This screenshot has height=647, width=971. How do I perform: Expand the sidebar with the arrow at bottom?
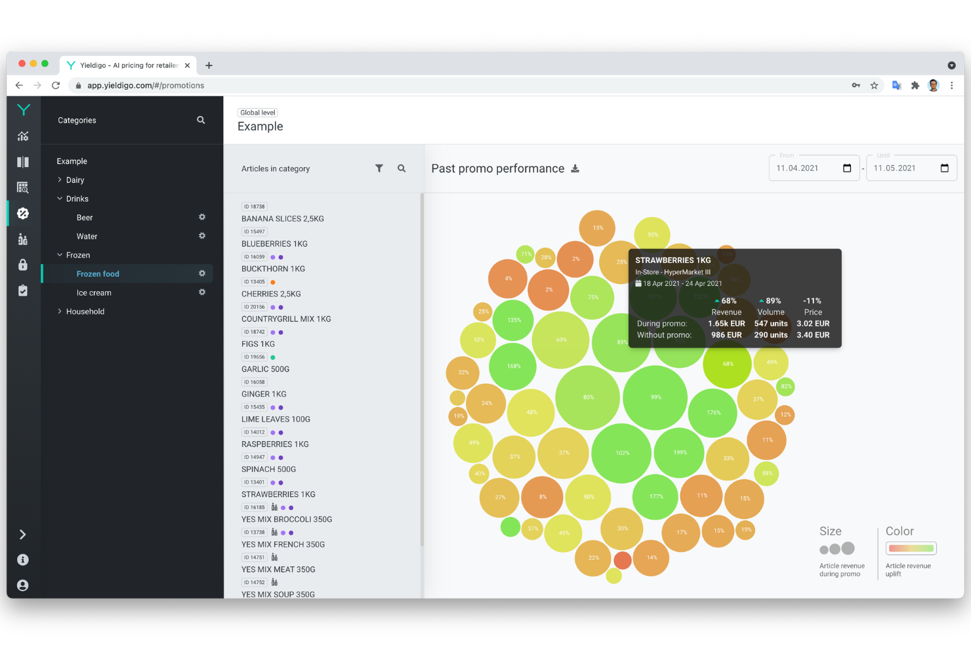[23, 534]
